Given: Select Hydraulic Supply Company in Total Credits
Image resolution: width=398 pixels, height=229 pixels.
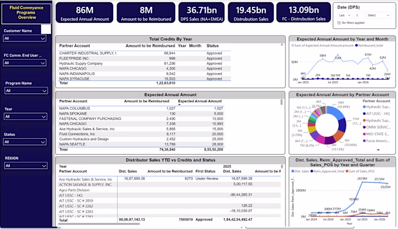Looking at the screenshot, I should click(x=144, y=64).
